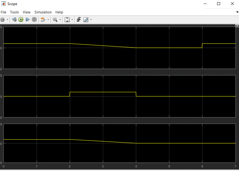This screenshot has width=239, height=171.
Task: Click the Scale Axes Limits icon
Action: (x=67, y=19)
